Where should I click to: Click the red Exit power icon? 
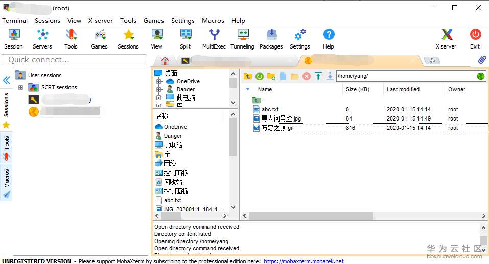(x=475, y=34)
